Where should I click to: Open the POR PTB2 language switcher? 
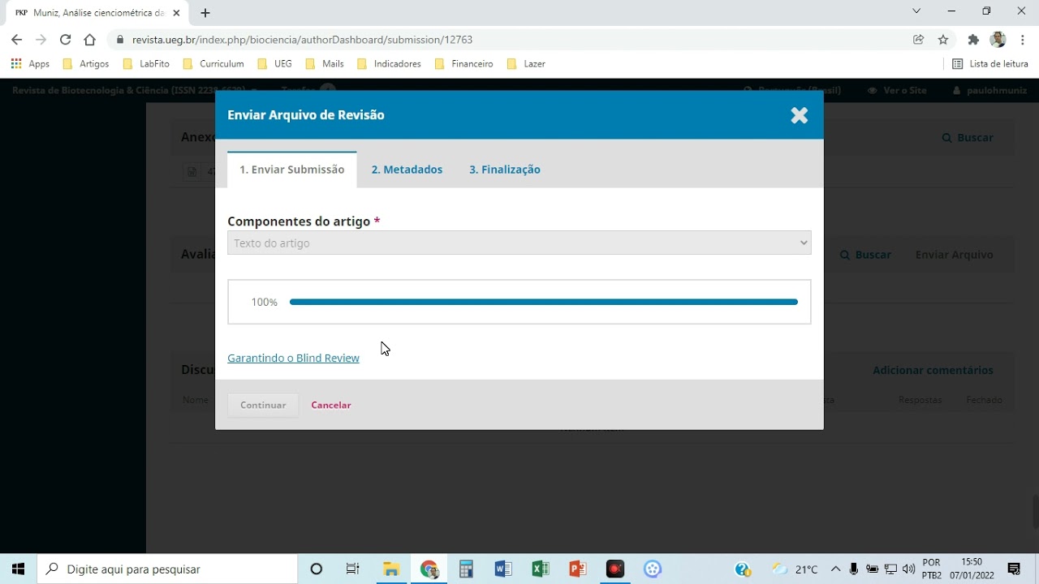tap(932, 569)
